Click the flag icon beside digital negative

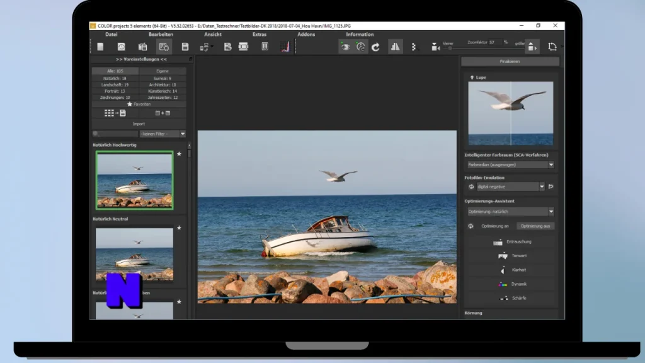(551, 187)
